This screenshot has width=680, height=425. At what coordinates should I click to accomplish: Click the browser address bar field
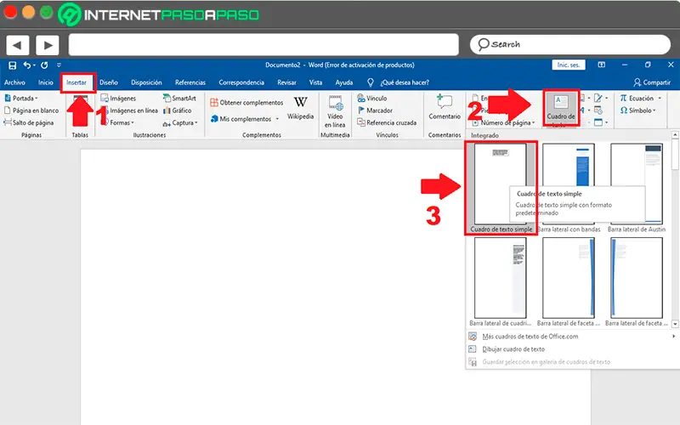coord(263,44)
